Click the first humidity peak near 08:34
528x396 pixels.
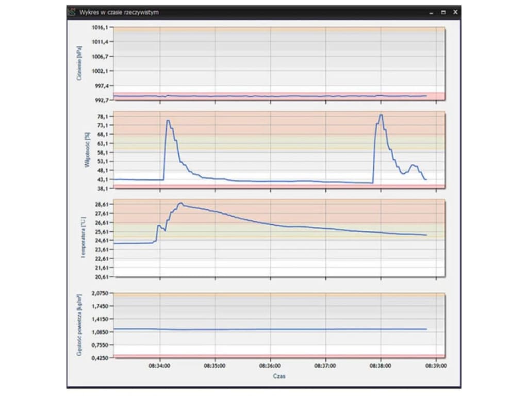pyautogui.click(x=169, y=121)
